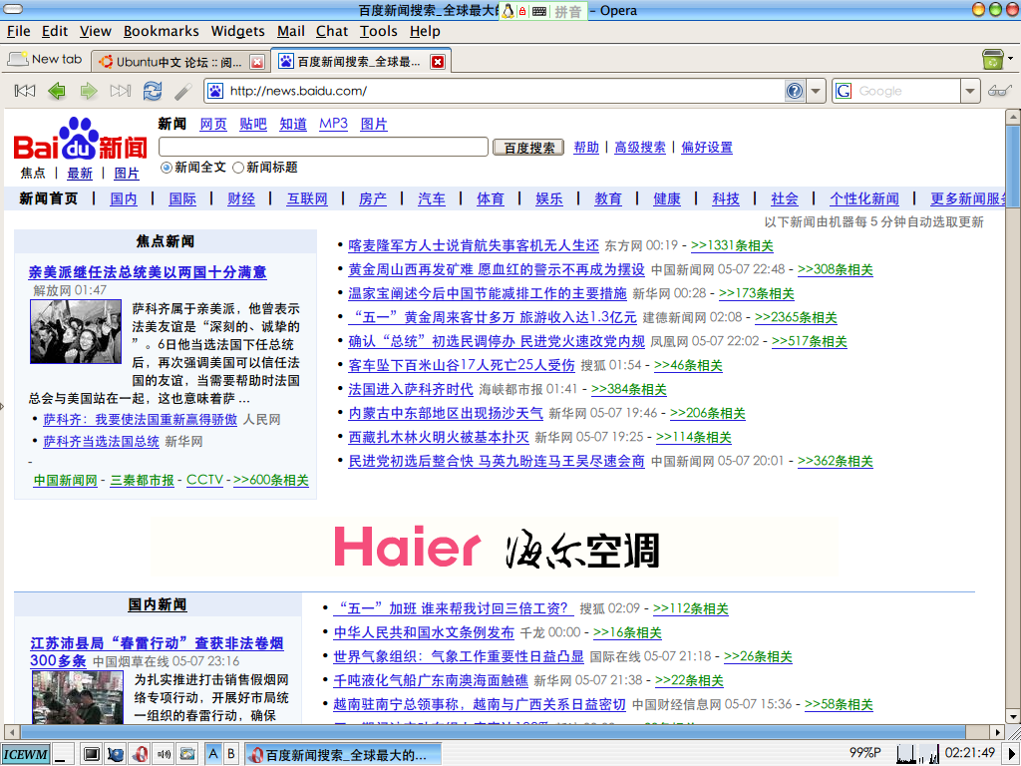
Task: Click the horizontal scrollbar right arrow
Action: pos(997,732)
